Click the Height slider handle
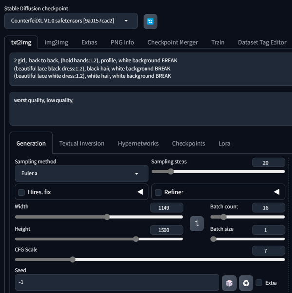Image resolution: width=292 pixels, height=293 pixels. (136, 239)
